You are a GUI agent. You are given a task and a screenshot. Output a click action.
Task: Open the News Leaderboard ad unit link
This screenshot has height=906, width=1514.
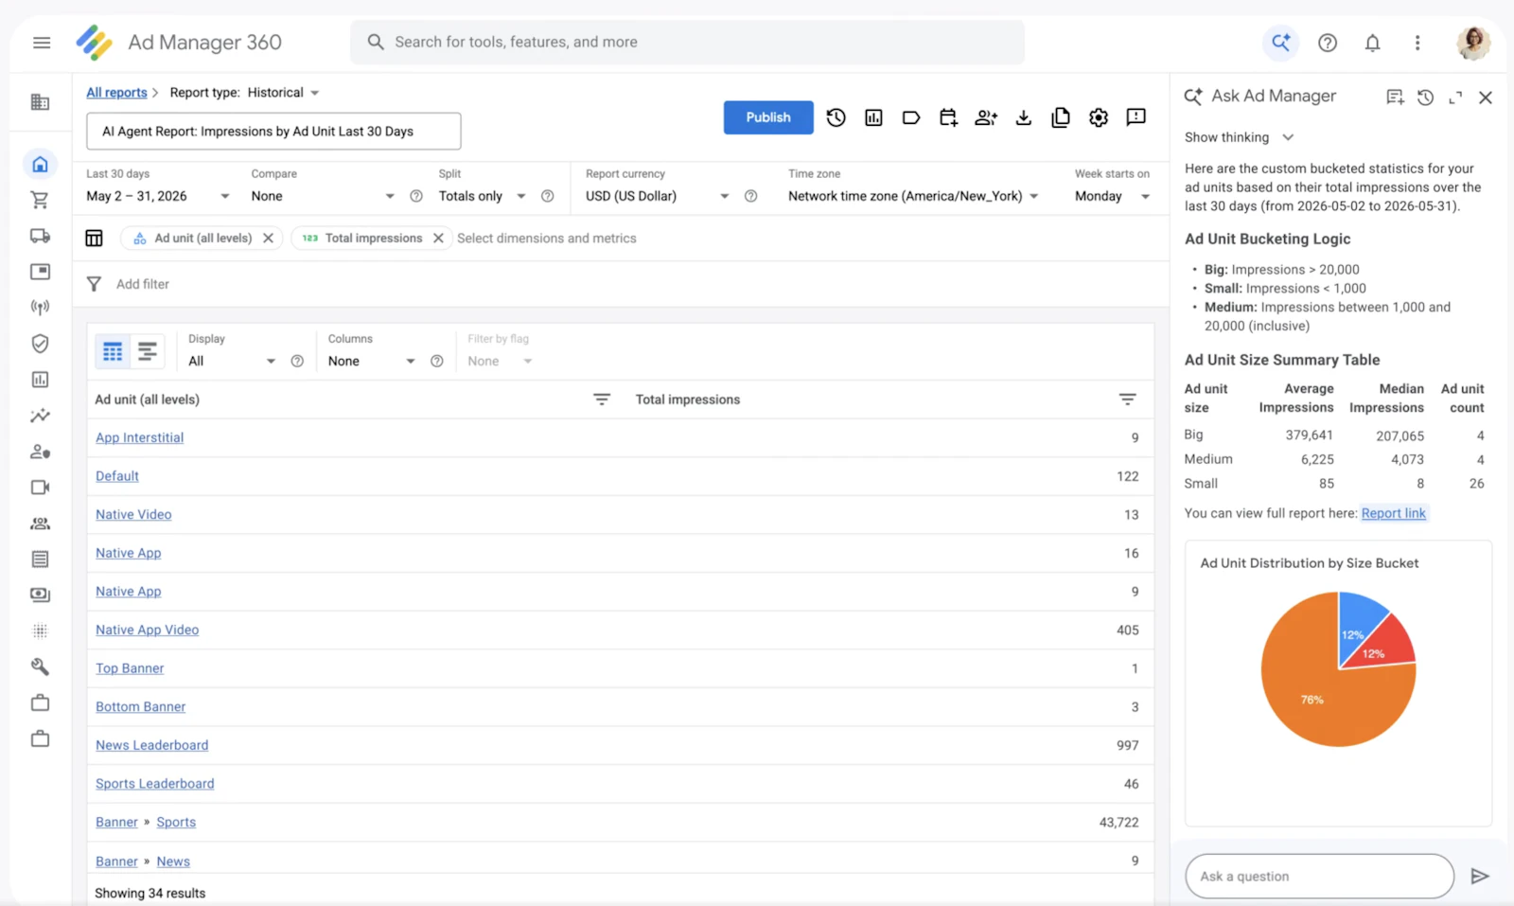click(x=151, y=745)
